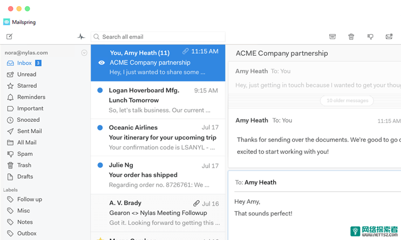Expand the nora@nylas.com account dropdown
The image size is (401, 240).
(84, 53)
